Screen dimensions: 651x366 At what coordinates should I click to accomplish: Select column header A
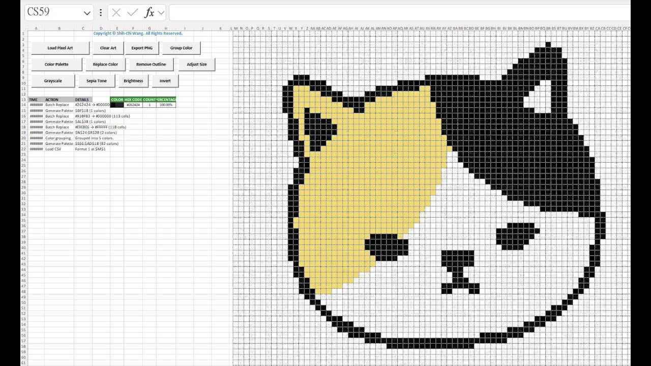36,28
